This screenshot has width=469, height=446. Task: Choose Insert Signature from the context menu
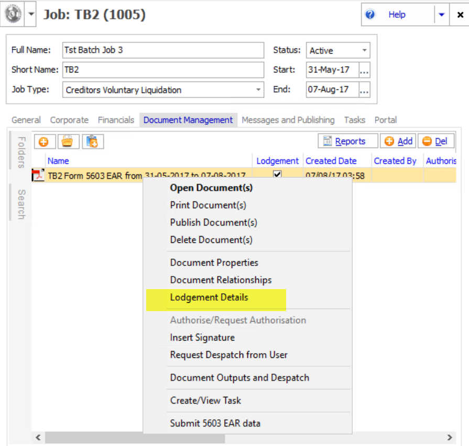coord(202,337)
